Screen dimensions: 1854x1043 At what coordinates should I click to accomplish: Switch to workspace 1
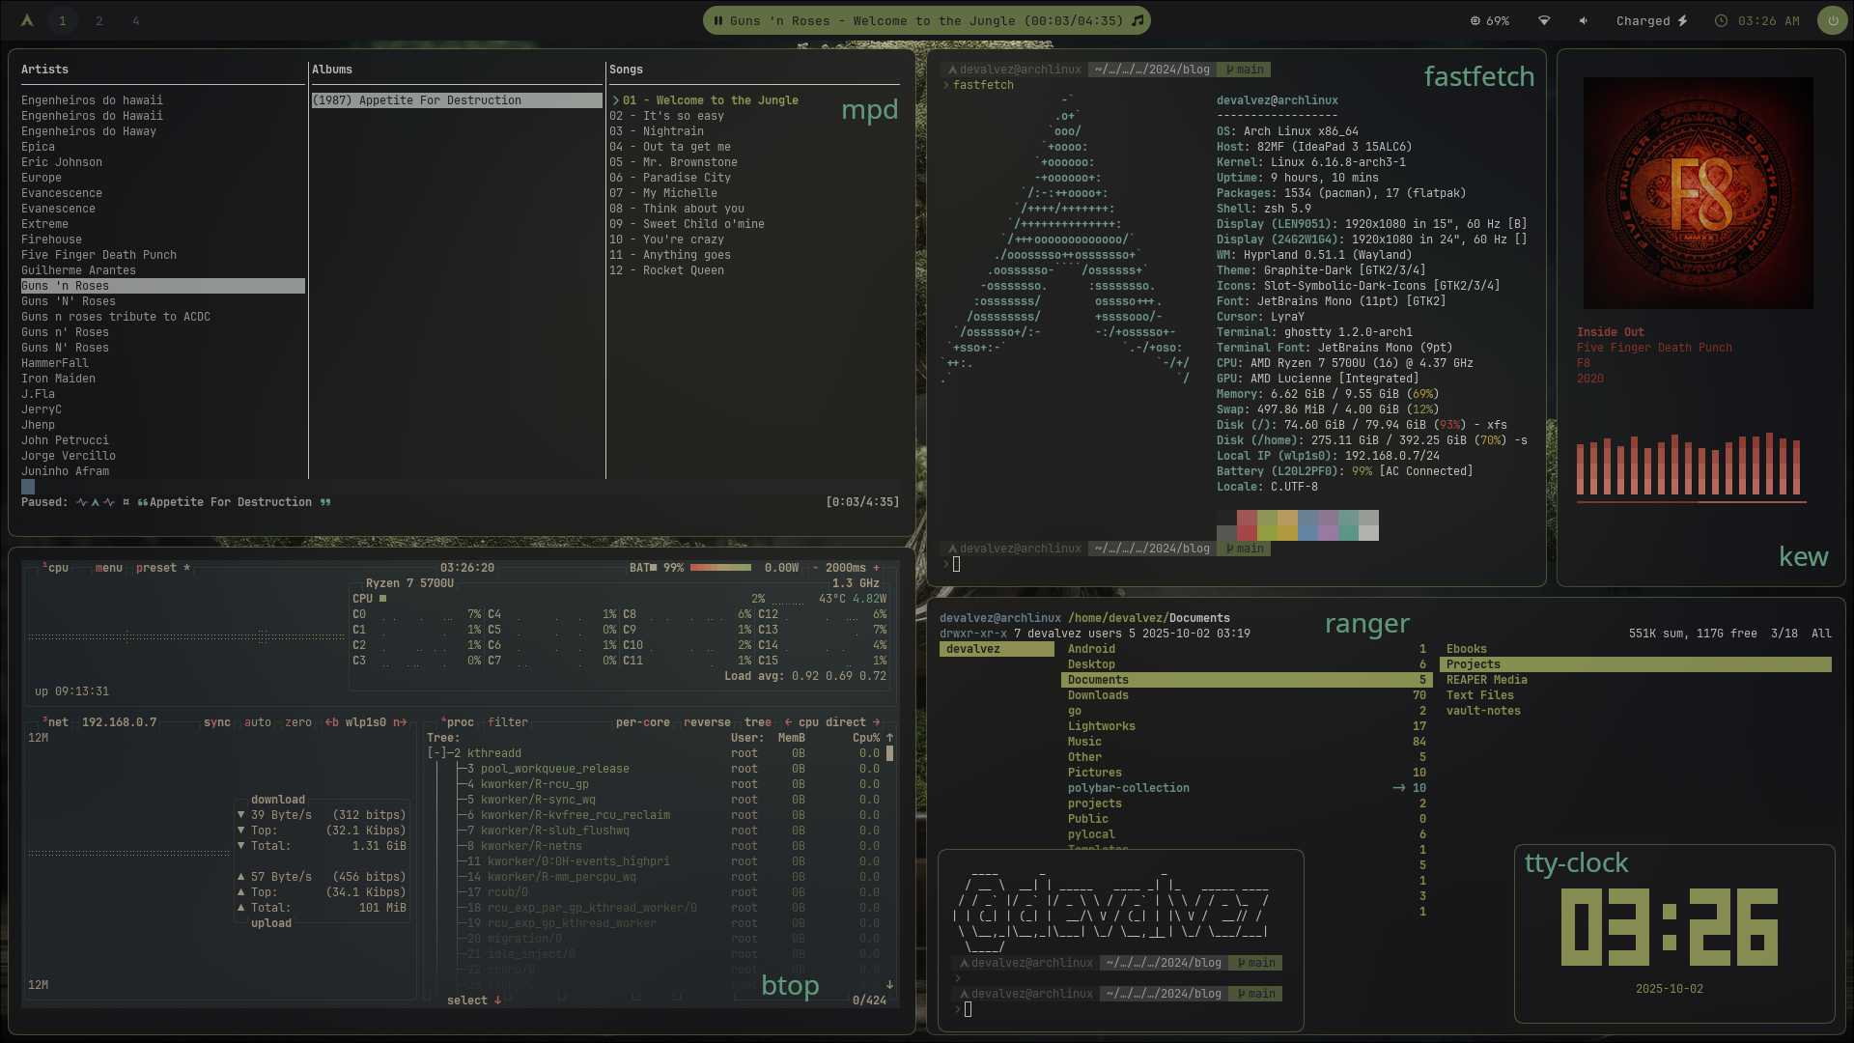[63, 20]
